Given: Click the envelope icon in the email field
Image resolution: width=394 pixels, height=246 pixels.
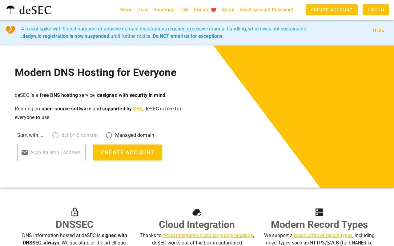Looking at the screenshot, I should (25, 153).
